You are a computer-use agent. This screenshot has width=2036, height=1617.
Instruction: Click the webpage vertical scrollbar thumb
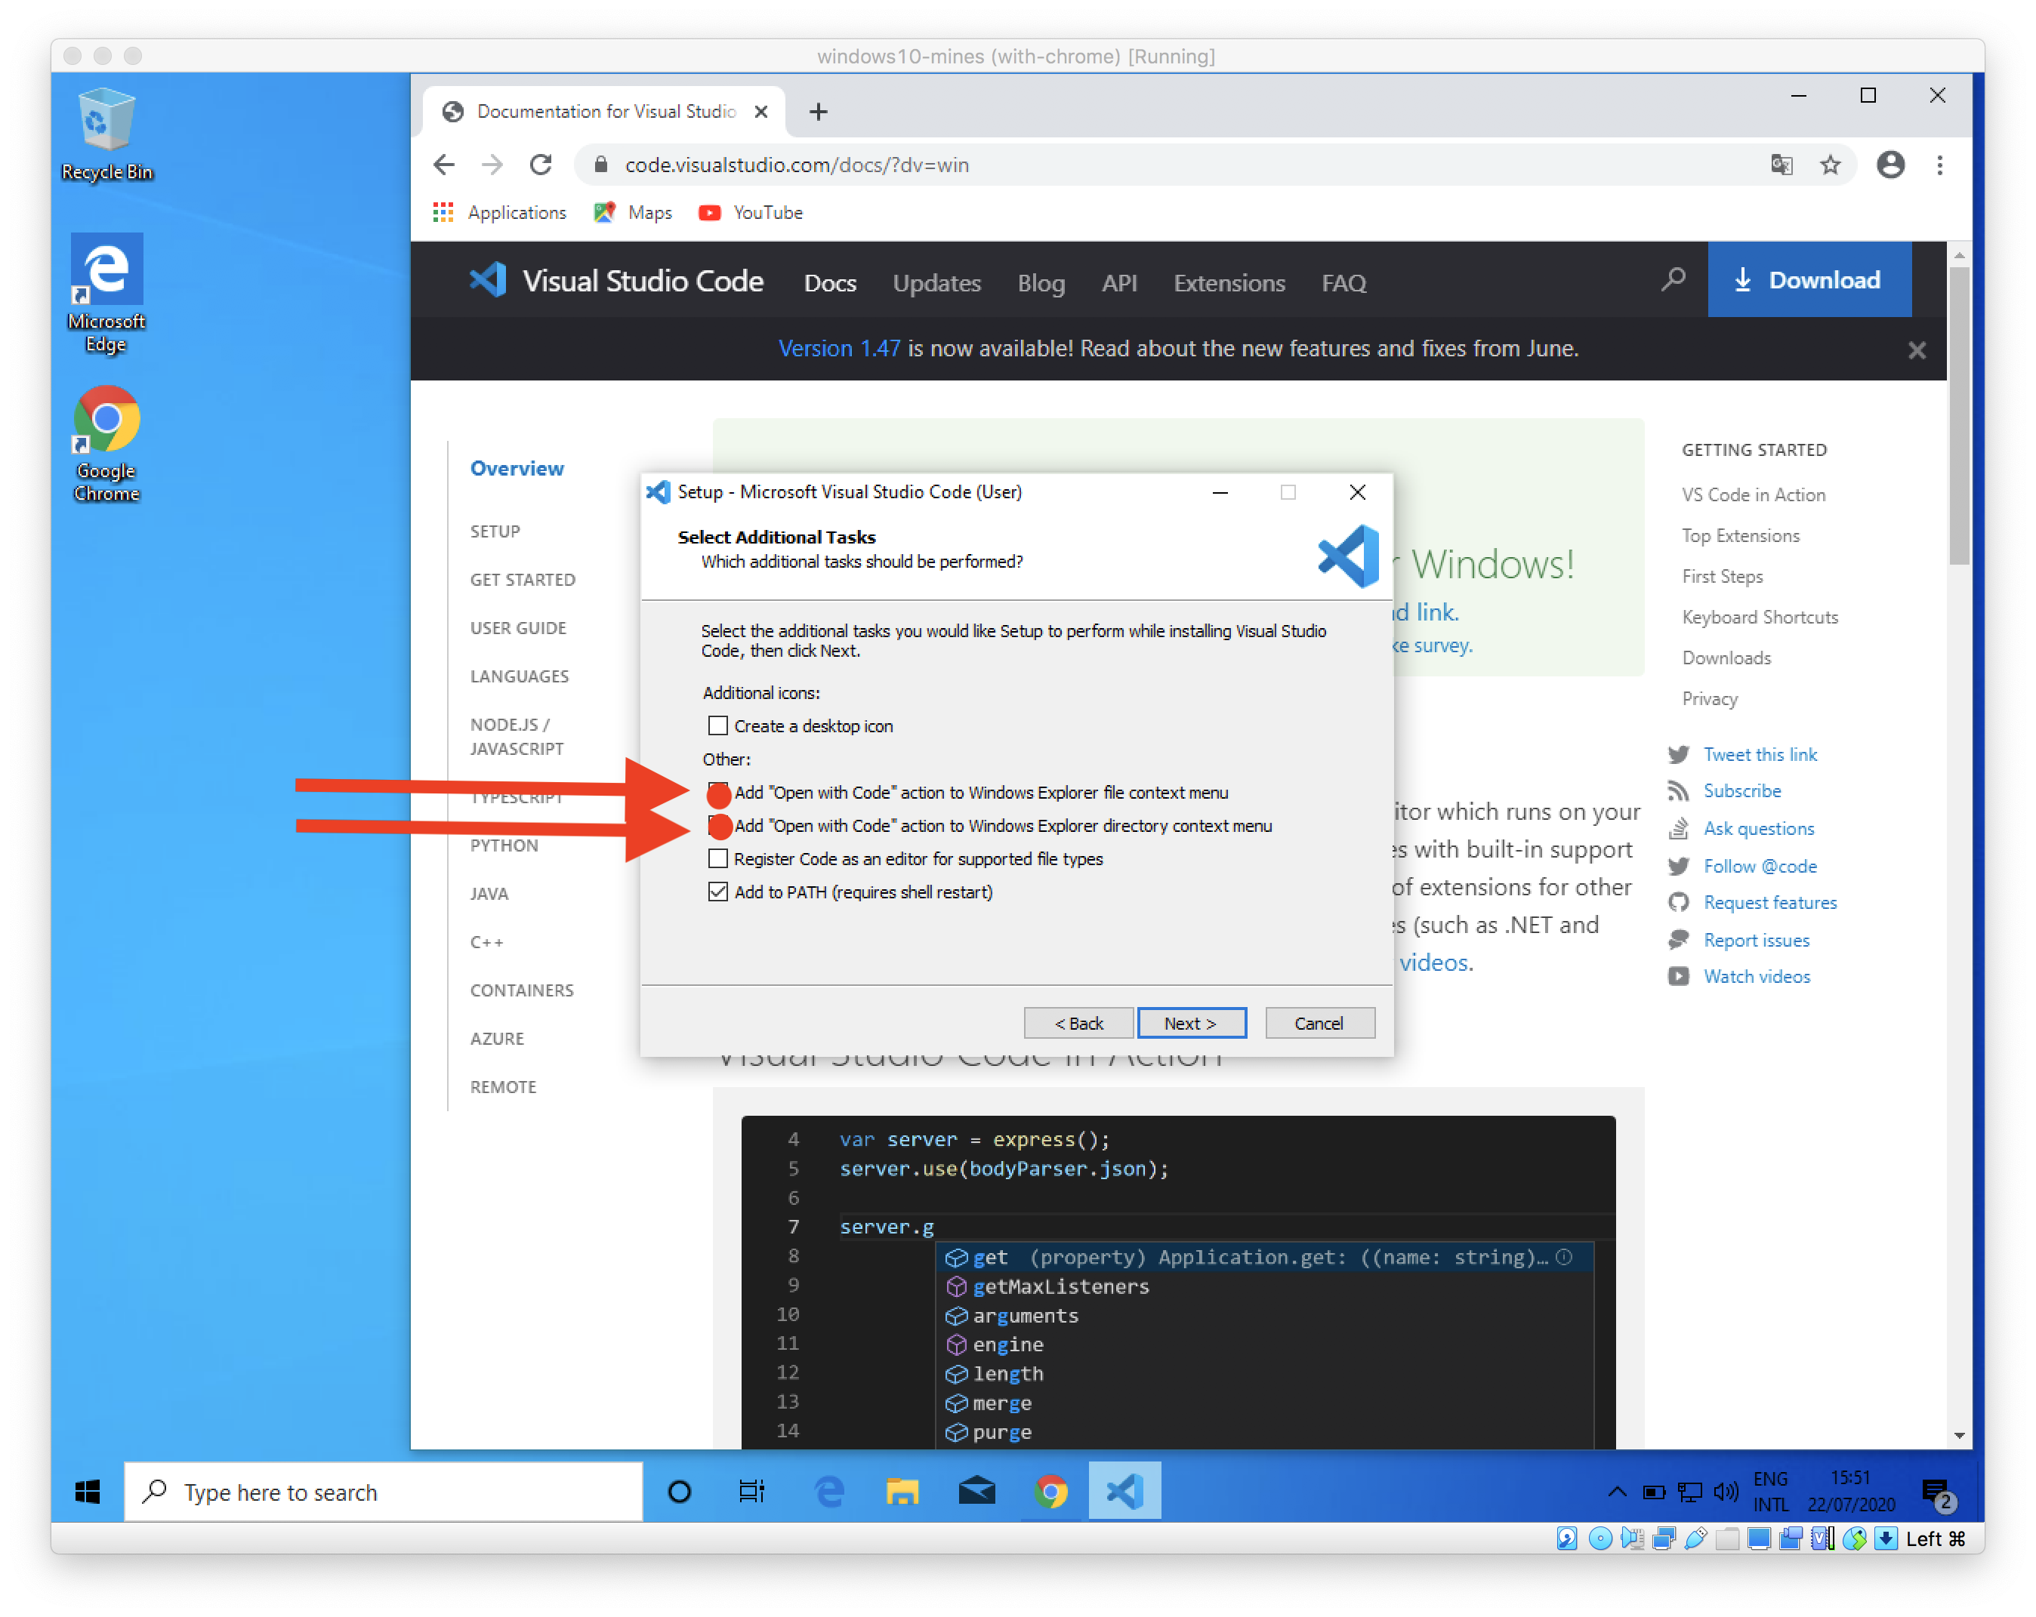click(x=1958, y=415)
